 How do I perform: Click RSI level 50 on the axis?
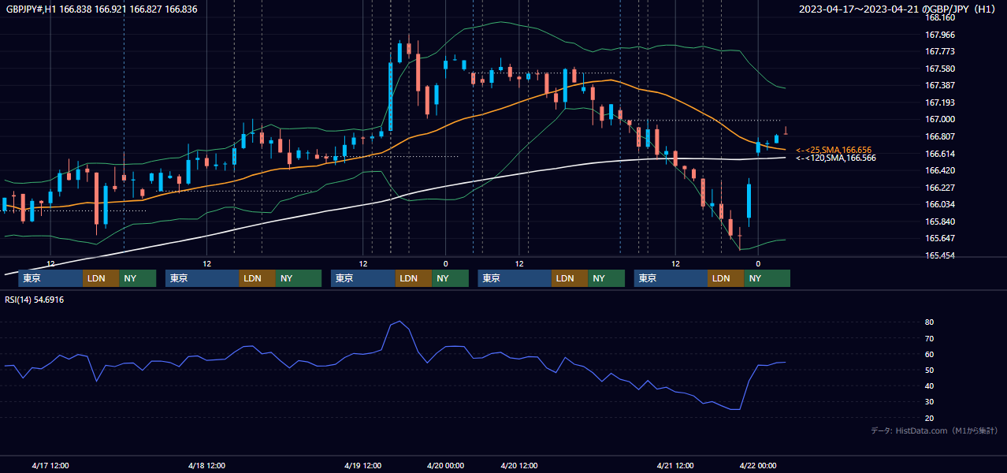click(x=930, y=370)
